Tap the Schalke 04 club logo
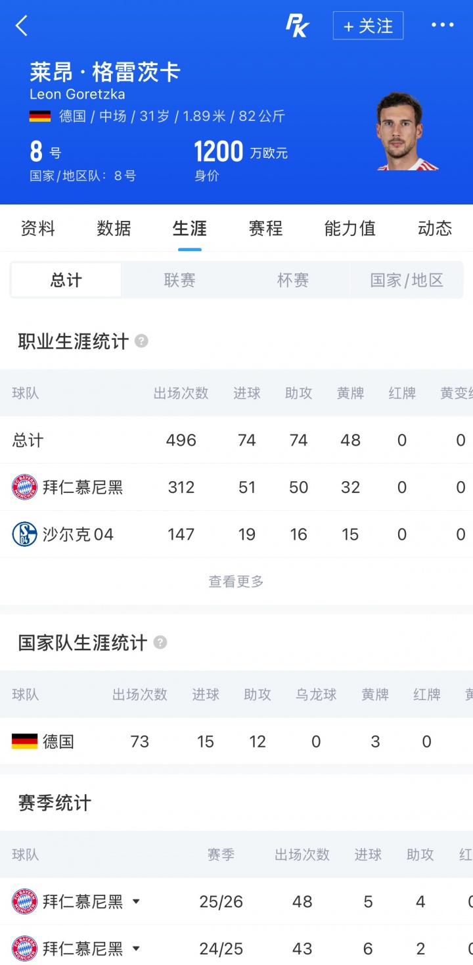Image resolution: width=473 pixels, height=965 pixels. [25, 534]
